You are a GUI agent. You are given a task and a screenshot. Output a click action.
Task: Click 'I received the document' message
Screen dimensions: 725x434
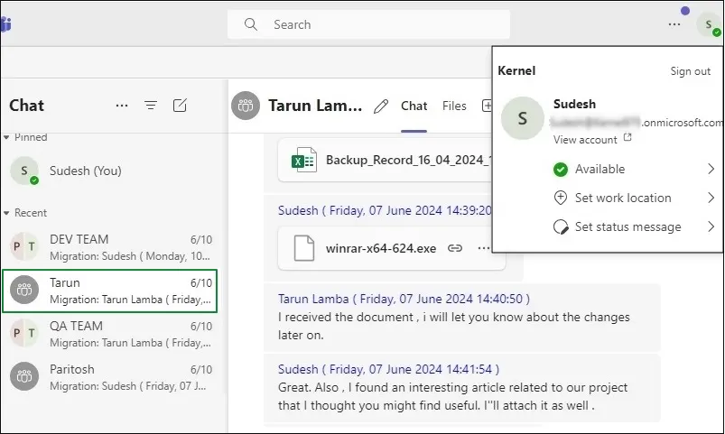[x=453, y=326]
